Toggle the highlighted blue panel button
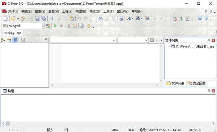 pyautogui.click(x=15, y=40)
